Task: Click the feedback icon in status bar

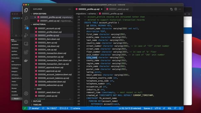Action: click(175, 108)
